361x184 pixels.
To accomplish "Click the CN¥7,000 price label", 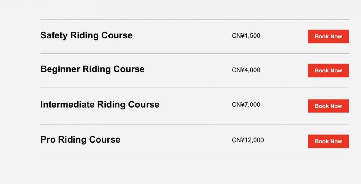I will coord(246,105).
